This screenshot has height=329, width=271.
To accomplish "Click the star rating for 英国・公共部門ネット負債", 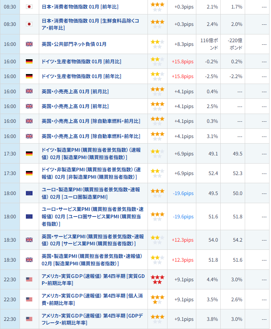I will 157,44.
